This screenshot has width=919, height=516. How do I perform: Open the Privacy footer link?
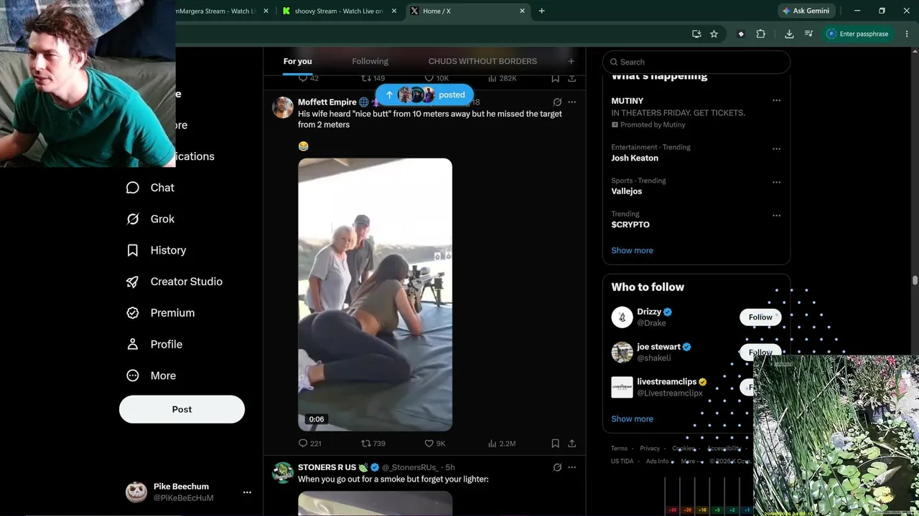[x=650, y=449]
